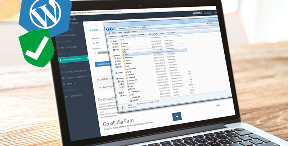Sort by Rozmiar column header
The image size is (288, 146).
(x=179, y=36)
